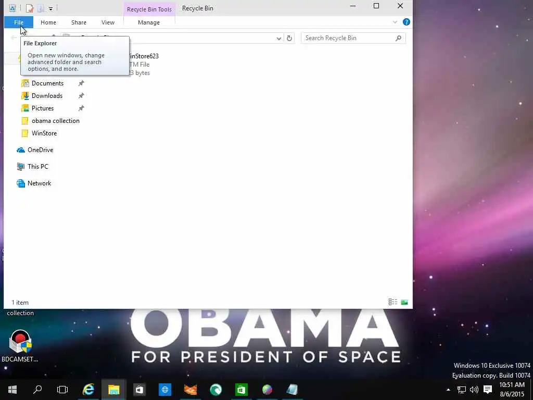
Task: Open the green Store icon on taskbar
Action: click(242, 390)
